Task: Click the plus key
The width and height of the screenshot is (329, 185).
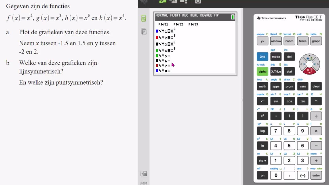Action: tap(316, 161)
